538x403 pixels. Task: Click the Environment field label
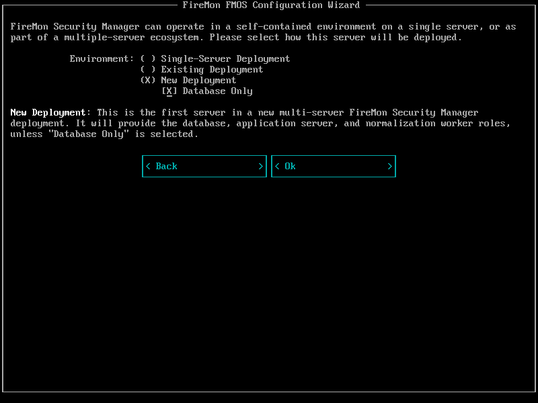pos(102,59)
